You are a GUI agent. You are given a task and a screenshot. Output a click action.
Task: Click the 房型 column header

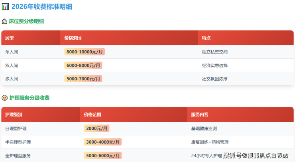pyautogui.click(x=10, y=38)
